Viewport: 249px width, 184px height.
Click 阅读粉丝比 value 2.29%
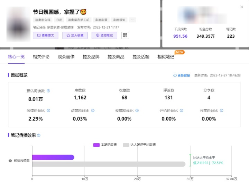(36, 119)
